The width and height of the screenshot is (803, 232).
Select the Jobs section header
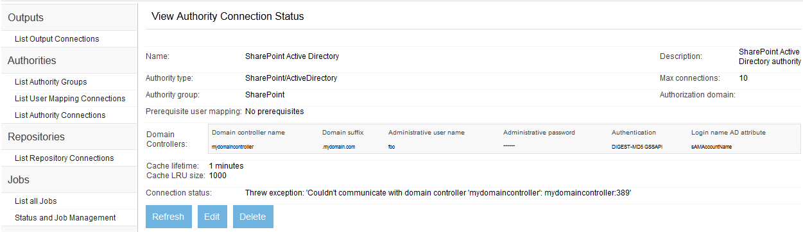[69, 180]
